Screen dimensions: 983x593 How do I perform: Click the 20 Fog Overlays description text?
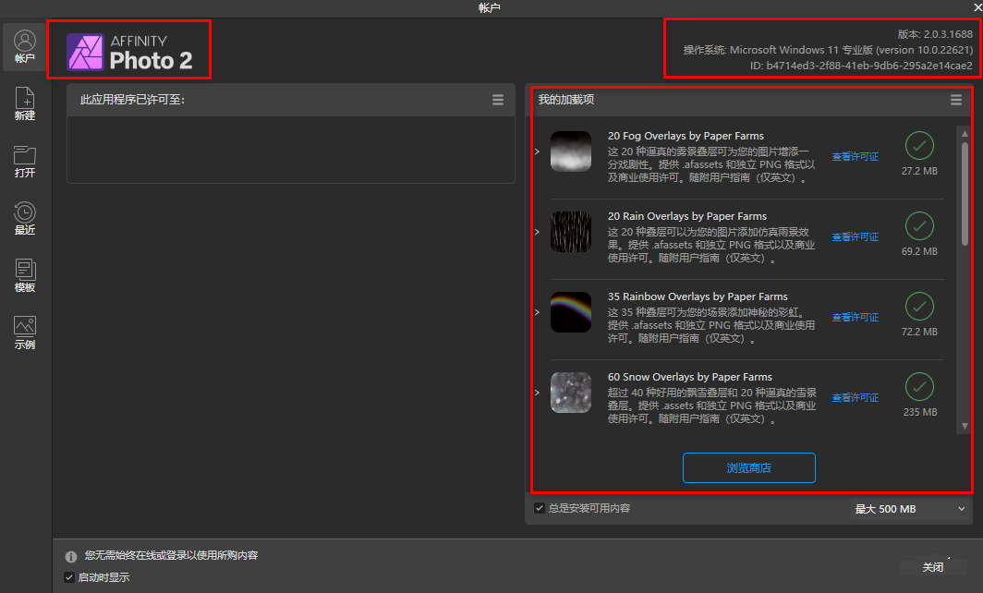click(711, 164)
